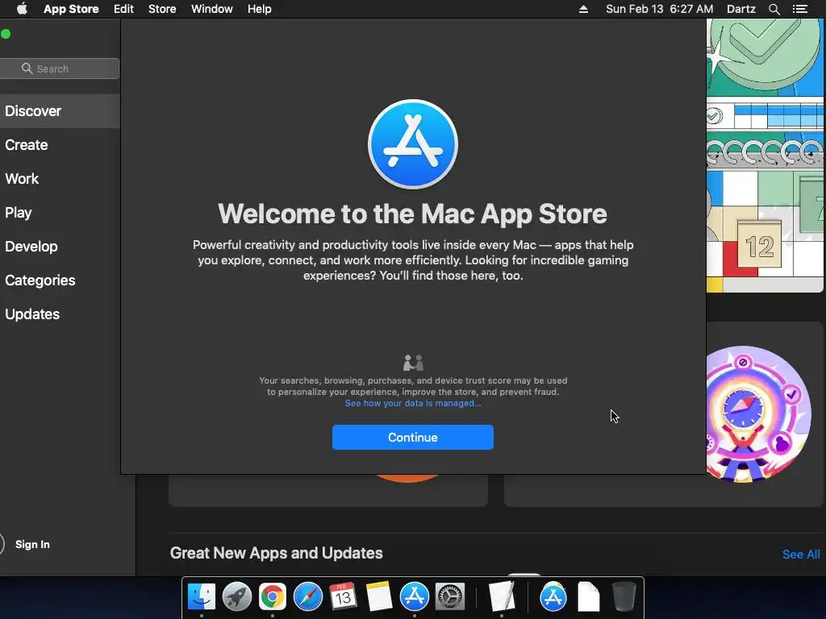Viewport: 826px width, 619px height.
Task: Open Notes from the dock
Action: click(x=379, y=596)
